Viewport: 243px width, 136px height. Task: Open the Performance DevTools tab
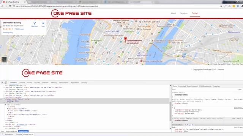[x=64, y=83]
